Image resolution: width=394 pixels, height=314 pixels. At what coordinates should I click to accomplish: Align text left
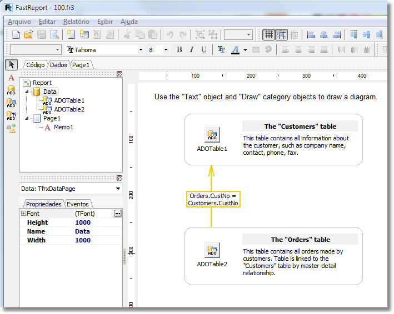[285, 50]
